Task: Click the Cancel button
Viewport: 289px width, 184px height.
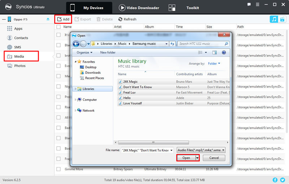Action: click(x=214, y=158)
